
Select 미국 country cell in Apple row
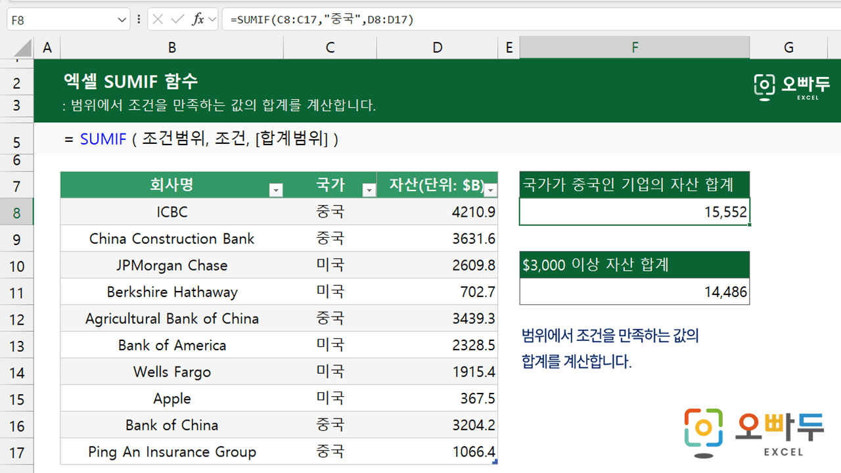point(330,399)
